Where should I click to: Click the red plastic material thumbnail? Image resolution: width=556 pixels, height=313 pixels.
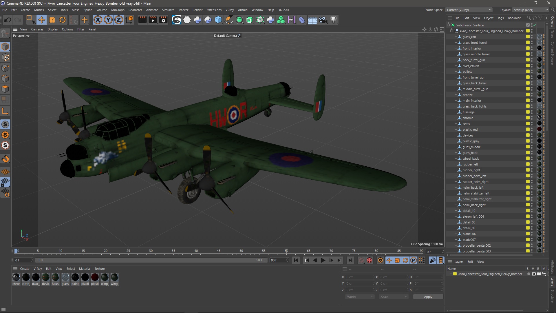click(95, 277)
